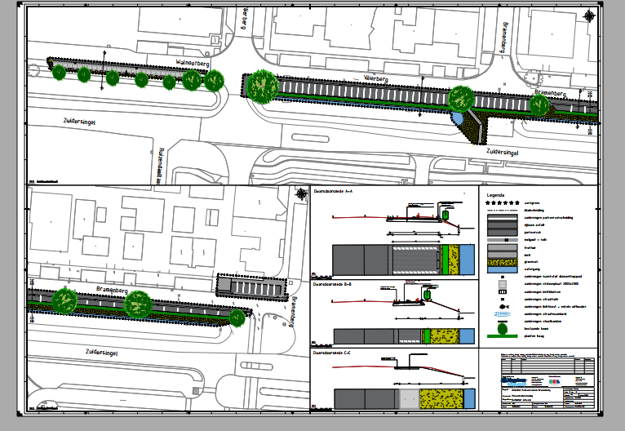Click the yellow speckled area in section C-C
Image resolution: width=625 pixels, height=431 pixels.
tap(440, 398)
